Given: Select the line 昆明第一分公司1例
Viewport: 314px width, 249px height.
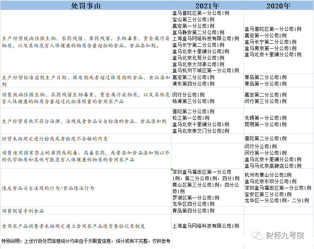Looking at the screenshot, I should pos(266,124).
